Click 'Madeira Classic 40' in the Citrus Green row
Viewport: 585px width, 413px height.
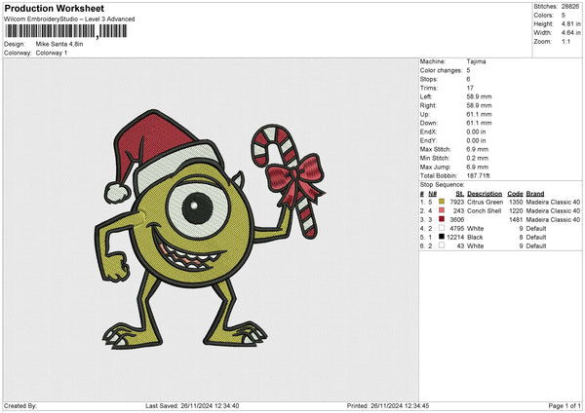tap(553, 202)
